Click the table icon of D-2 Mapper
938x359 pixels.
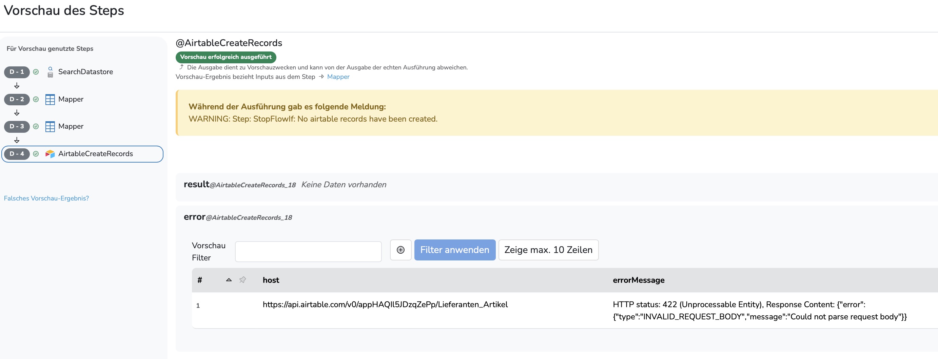pos(50,99)
